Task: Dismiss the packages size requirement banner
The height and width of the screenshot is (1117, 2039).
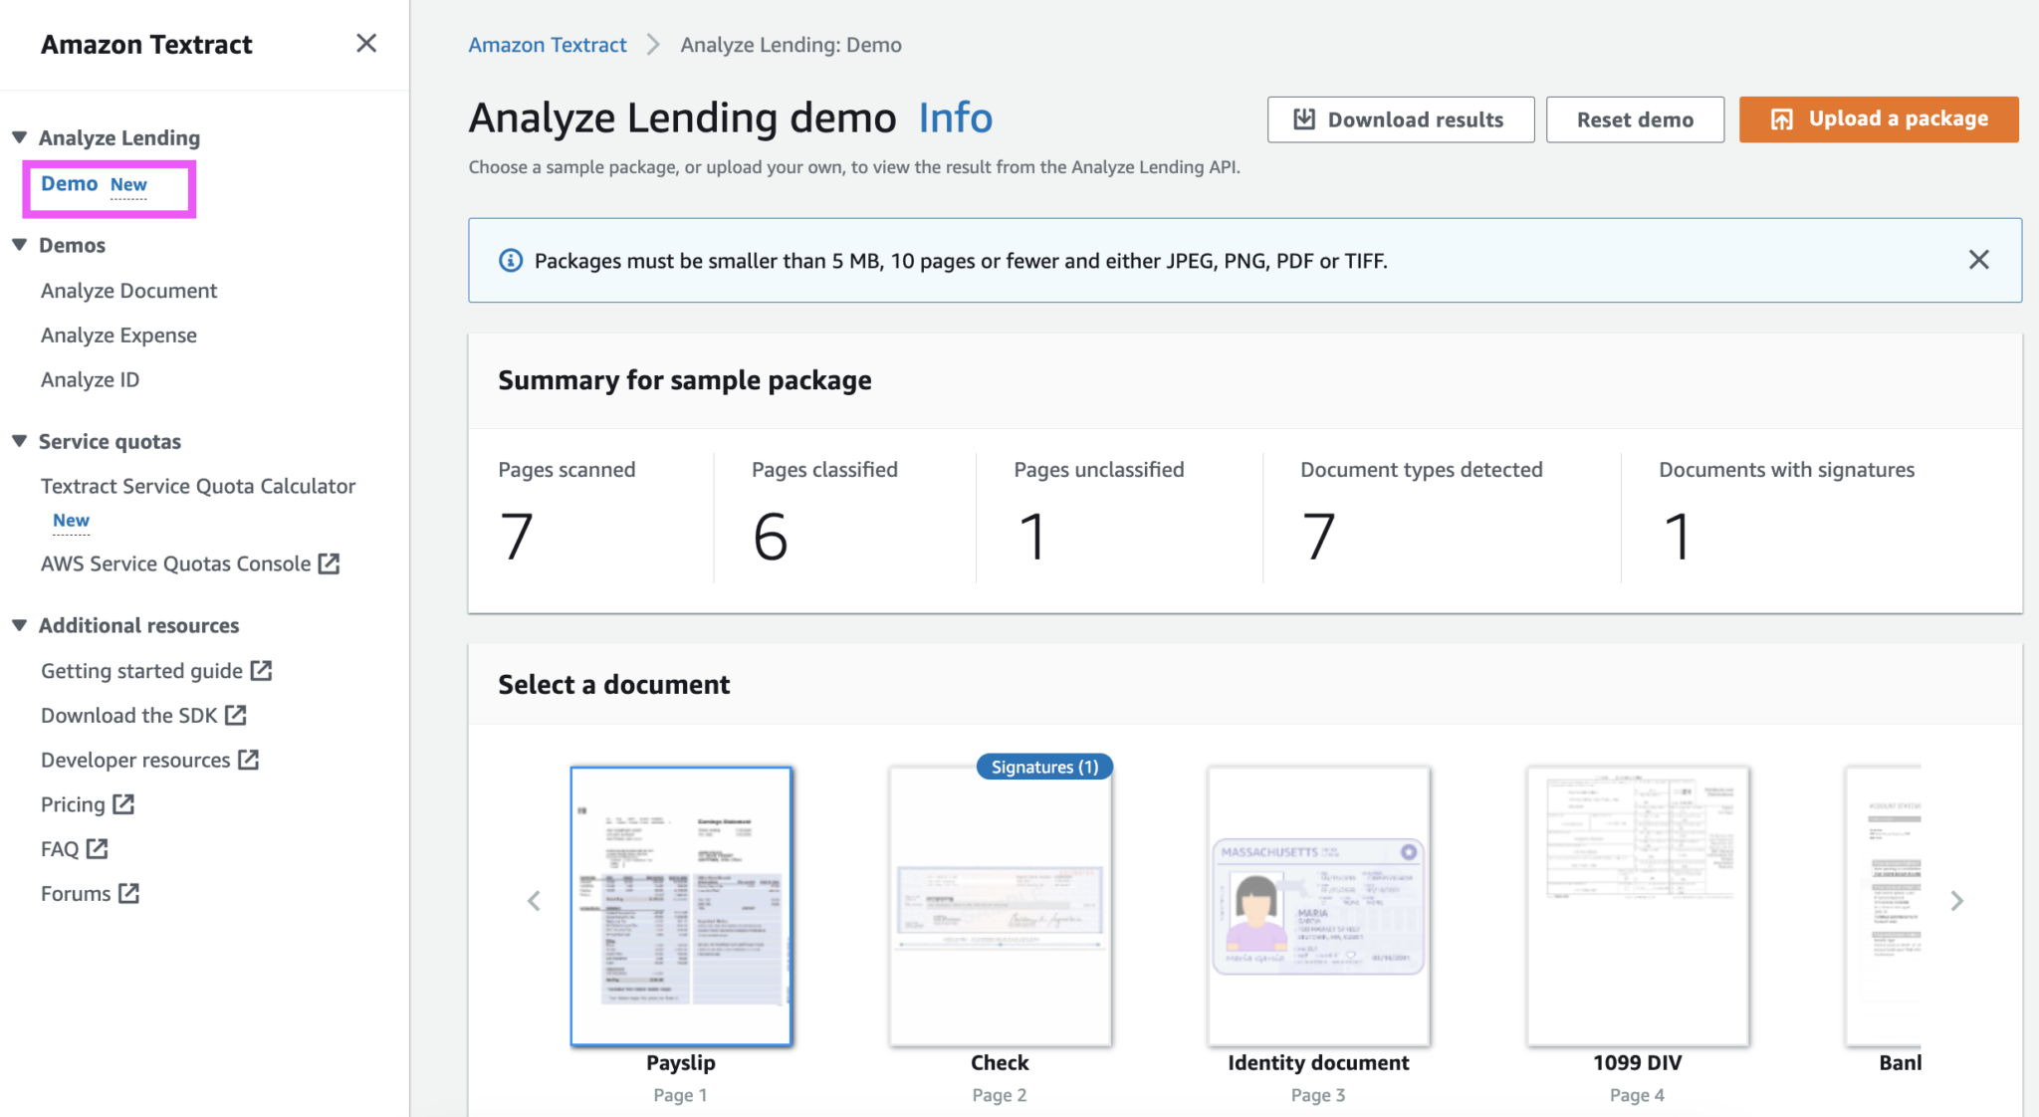Action: pyautogui.click(x=1979, y=260)
